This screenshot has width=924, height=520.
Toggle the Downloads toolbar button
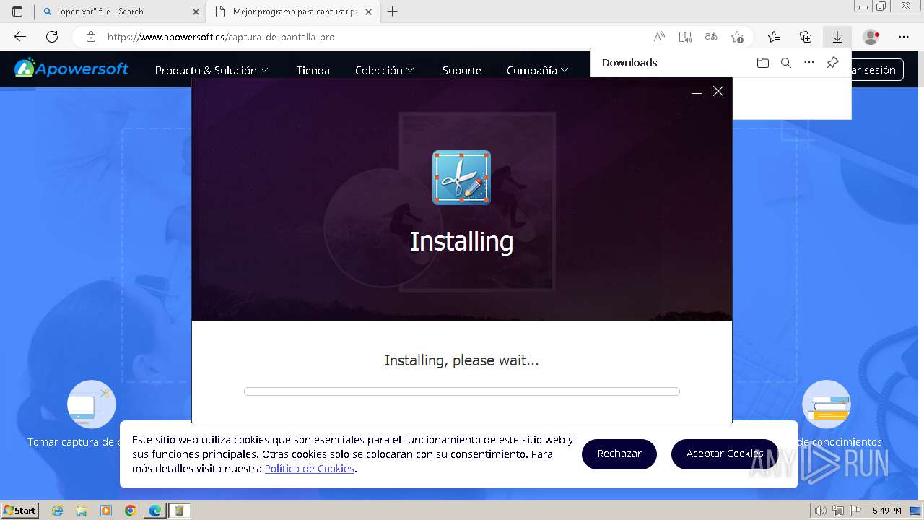click(x=837, y=37)
